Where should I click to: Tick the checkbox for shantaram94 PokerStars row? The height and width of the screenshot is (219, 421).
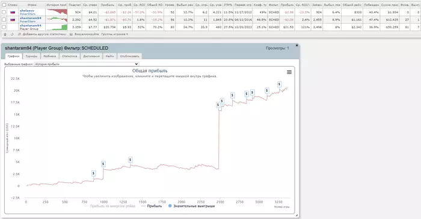(x=4, y=20)
